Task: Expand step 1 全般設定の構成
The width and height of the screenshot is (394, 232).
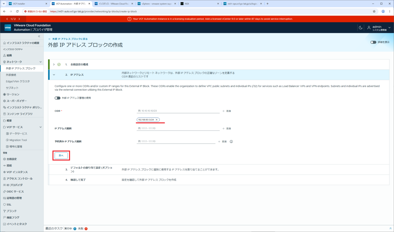Action: point(54,64)
